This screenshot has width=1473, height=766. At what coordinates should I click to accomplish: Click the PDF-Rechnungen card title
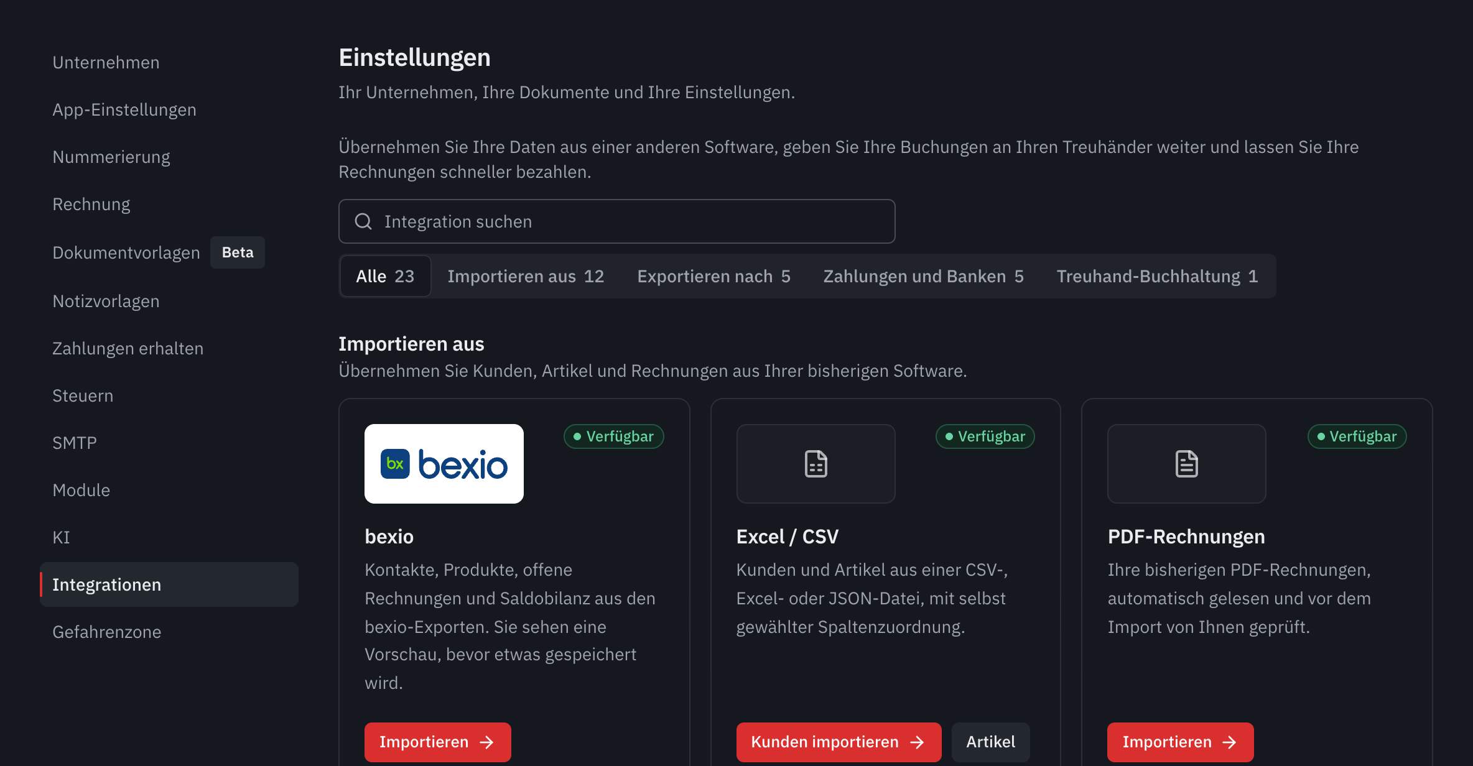click(1186, 536)
